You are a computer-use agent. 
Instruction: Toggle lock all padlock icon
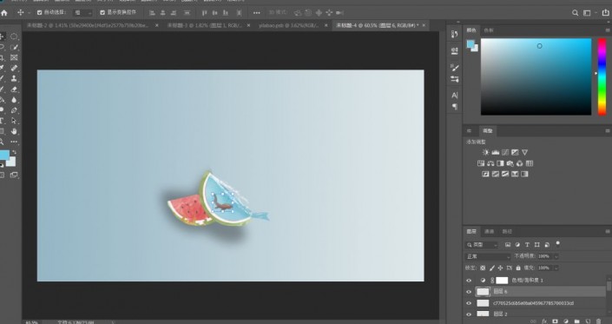click(x=518, y=268)
